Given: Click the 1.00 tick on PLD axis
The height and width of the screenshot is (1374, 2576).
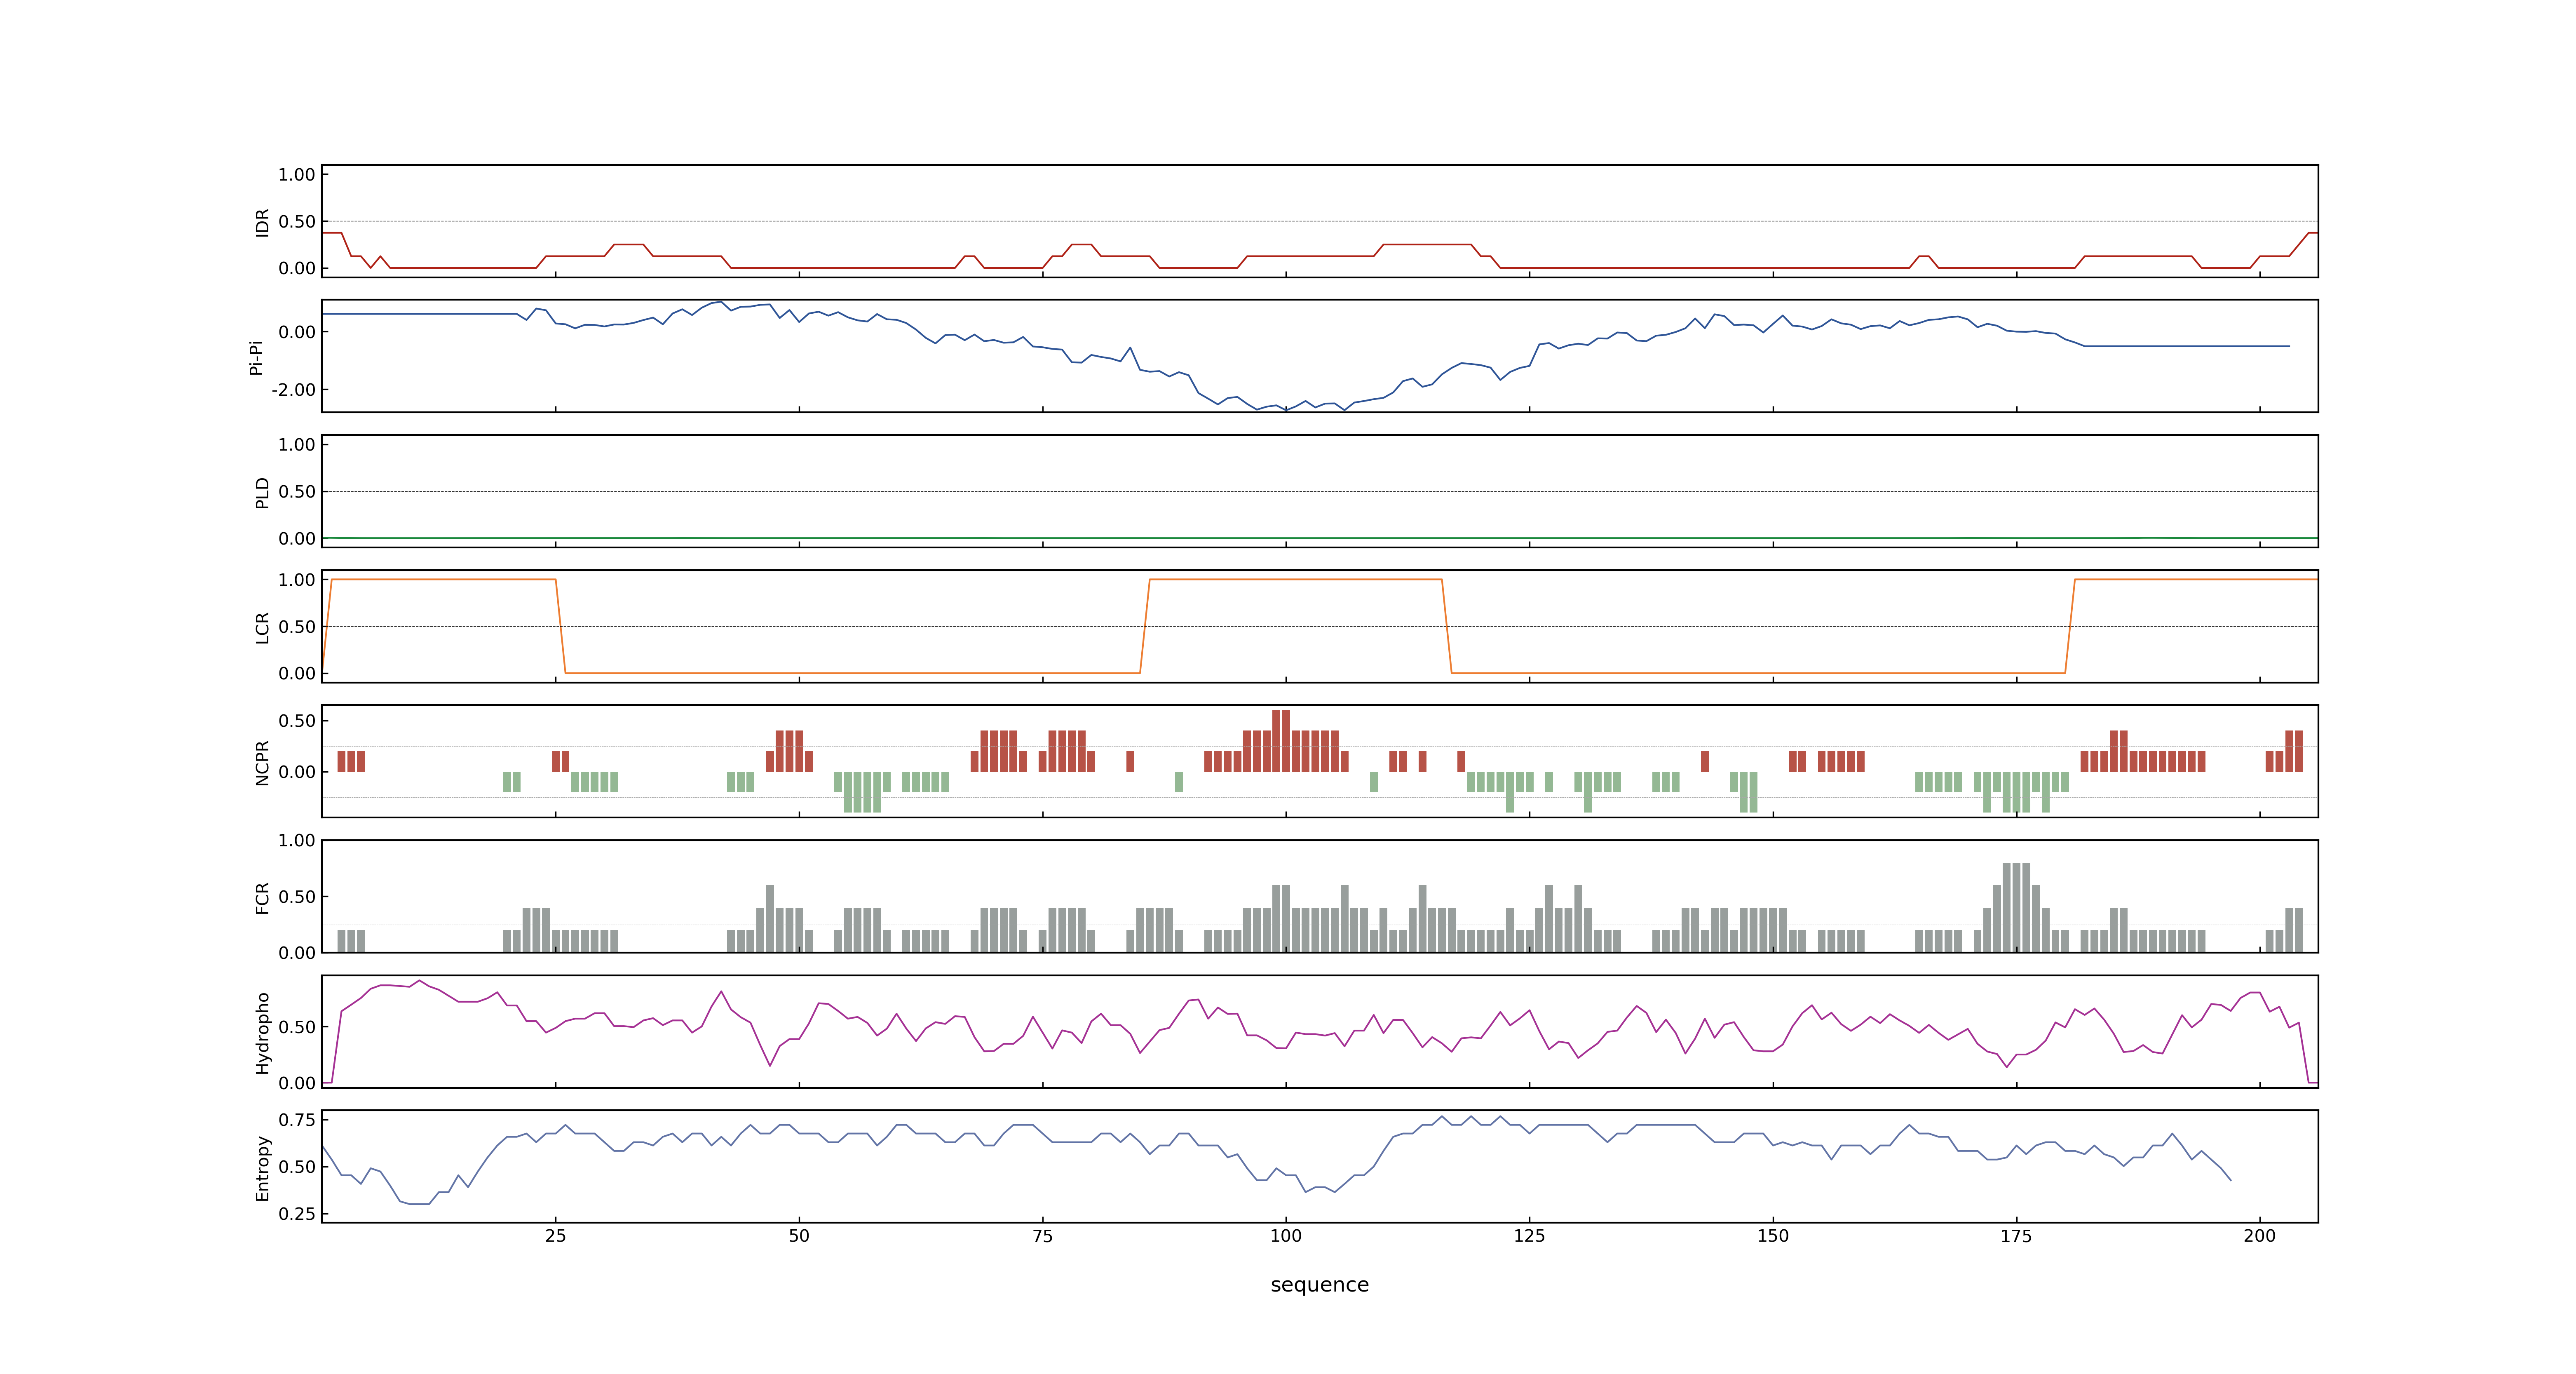Looking at the screenshot, I should coord(297,445).
